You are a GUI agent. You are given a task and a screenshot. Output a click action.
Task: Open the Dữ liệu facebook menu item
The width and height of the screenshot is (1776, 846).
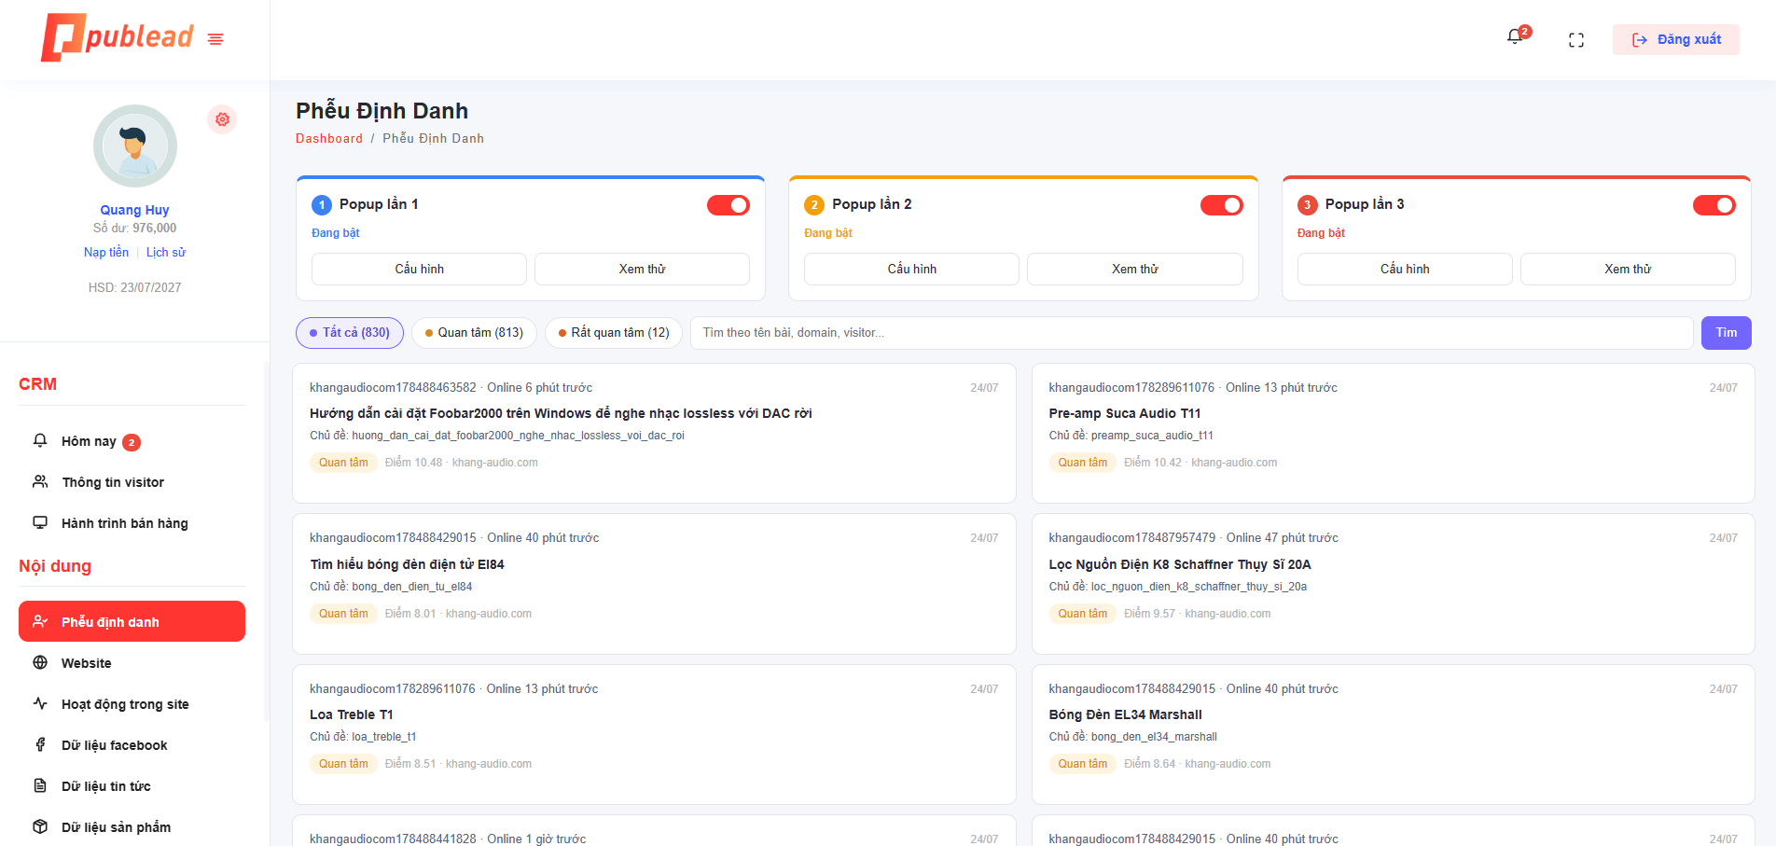coord(132,745)
